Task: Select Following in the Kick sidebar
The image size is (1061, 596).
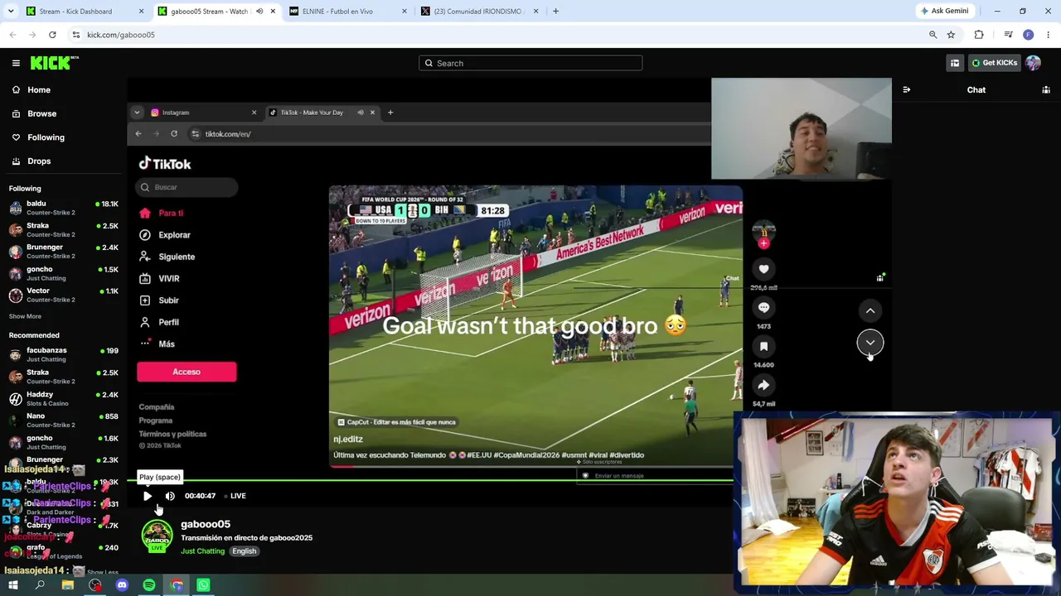Action: 46,137
